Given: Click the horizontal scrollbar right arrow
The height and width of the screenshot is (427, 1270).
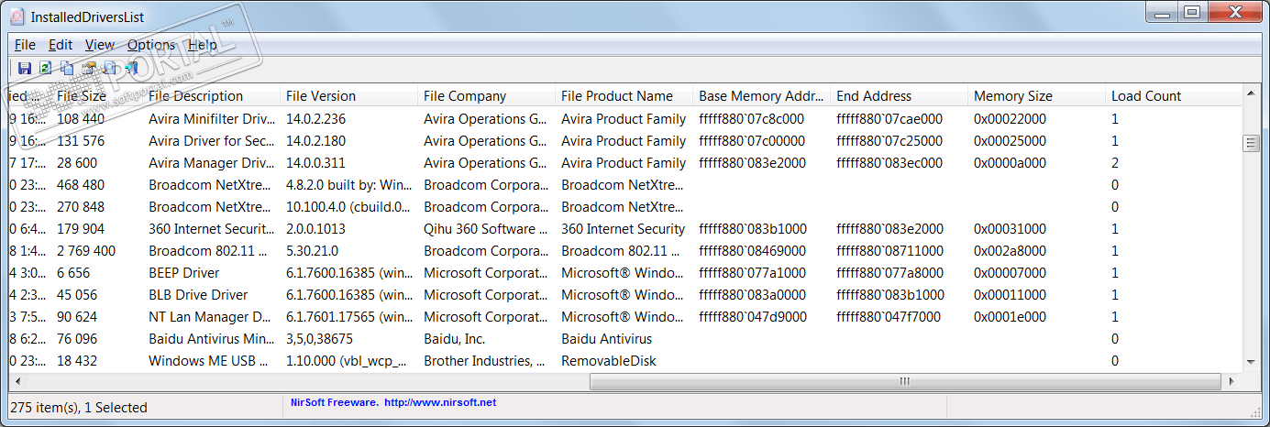Looking at the screenshot, I should coord(1230,381).
